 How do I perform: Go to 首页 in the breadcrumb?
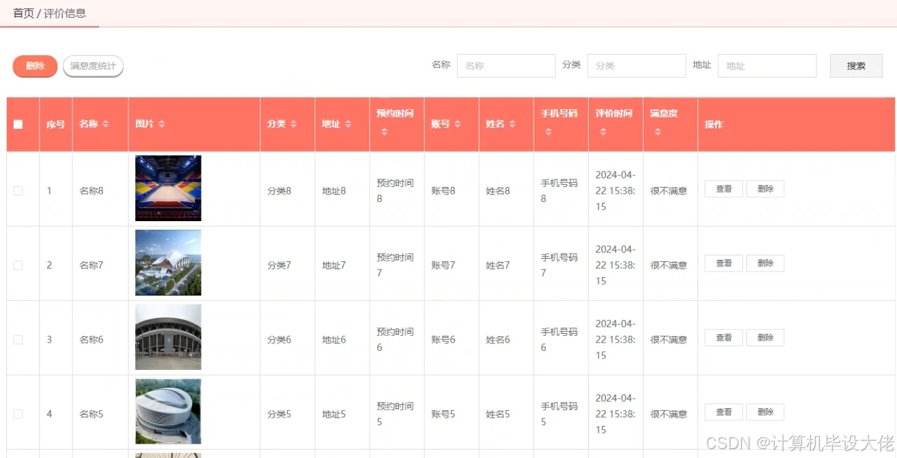click(x=23, y=13)
